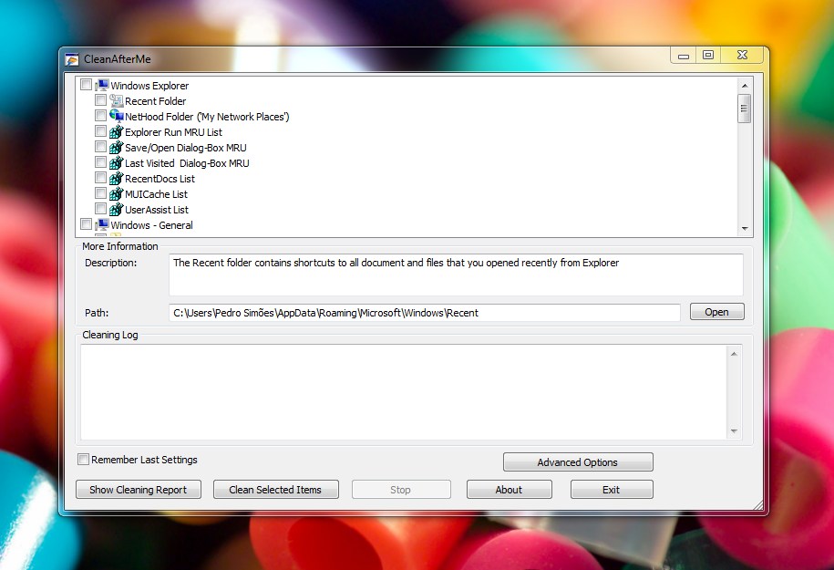Check the RecentDocs List checkbox

click(x=100, y=177)
